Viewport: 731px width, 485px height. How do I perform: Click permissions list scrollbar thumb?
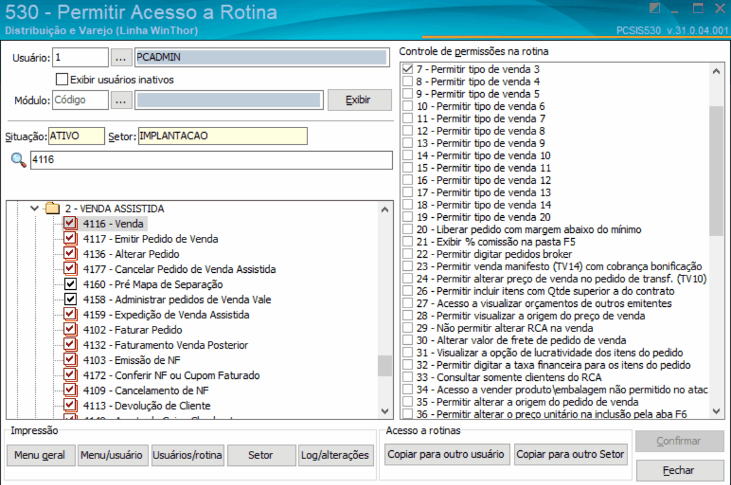click(x=716, y=171)
